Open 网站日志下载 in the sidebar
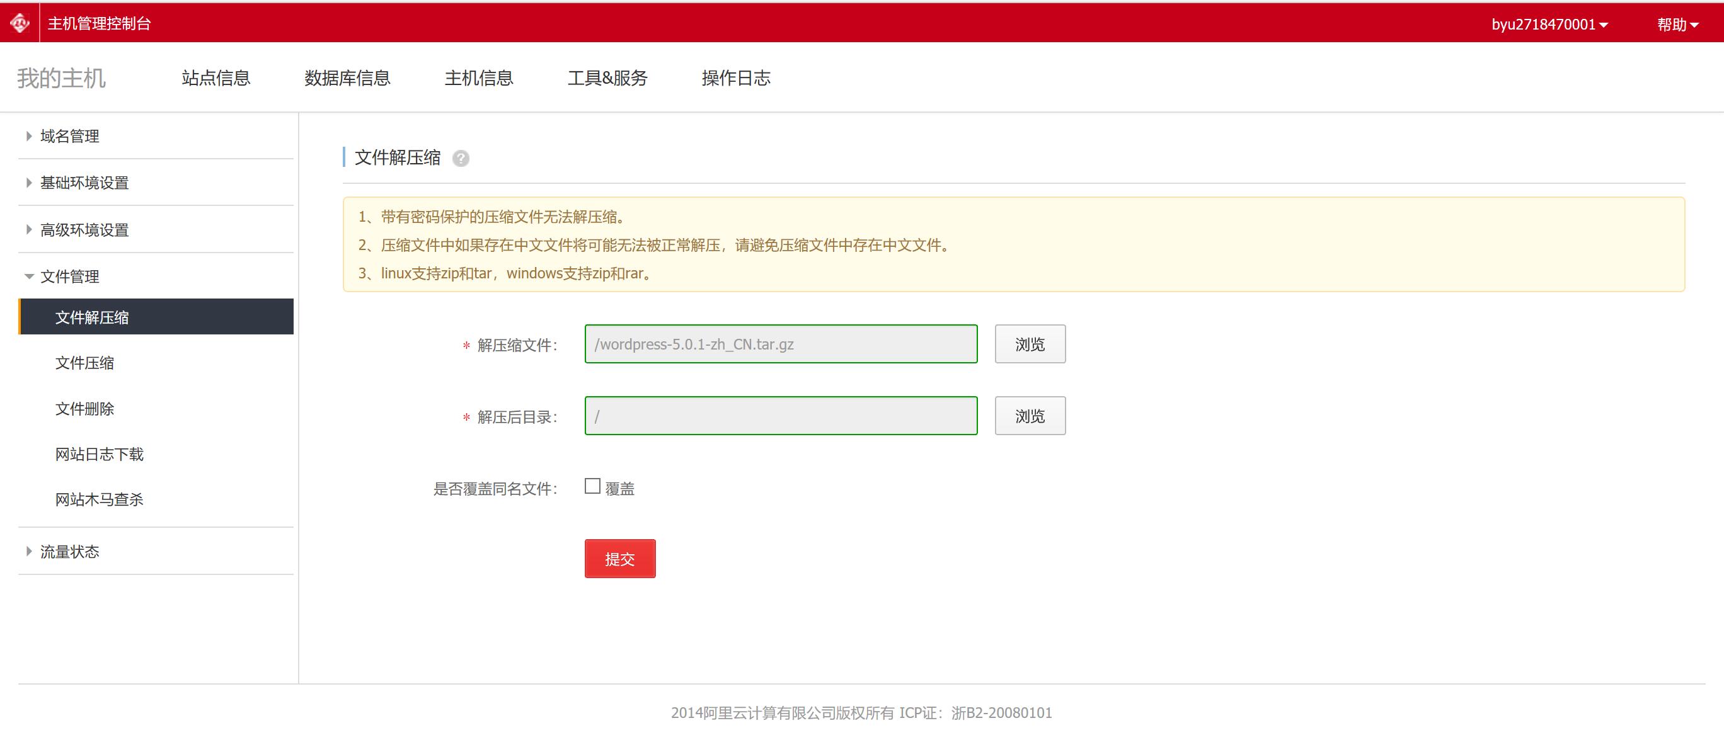The width and height of the screenshot is (1724, 740). (99, 454)
